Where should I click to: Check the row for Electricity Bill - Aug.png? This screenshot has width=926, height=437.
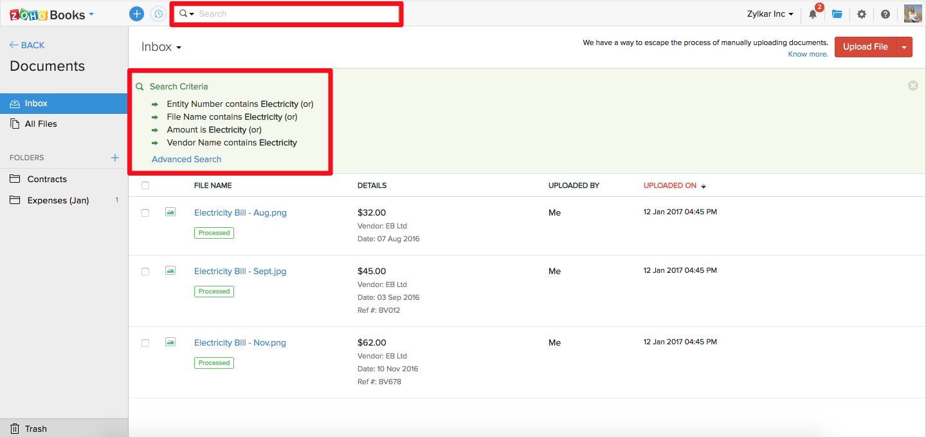(145, 212)
